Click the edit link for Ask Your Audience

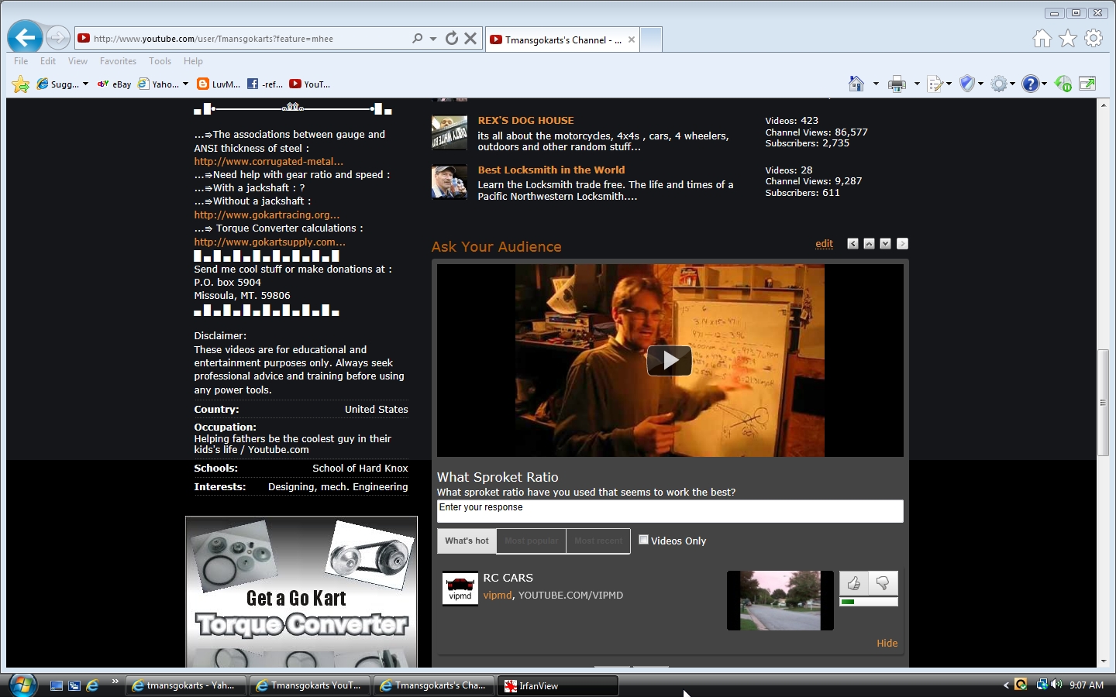pos(824,244)
